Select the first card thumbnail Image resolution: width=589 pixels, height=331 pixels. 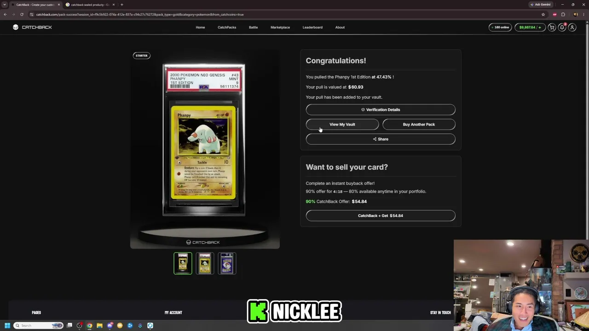[183, 263]
